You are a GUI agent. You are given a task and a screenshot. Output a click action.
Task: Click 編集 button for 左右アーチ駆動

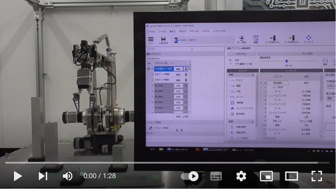pos(178,75)
